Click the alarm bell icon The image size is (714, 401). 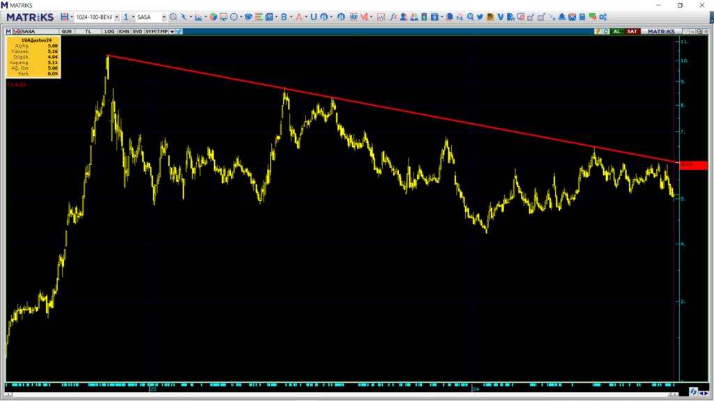click(x=562, y=17)
